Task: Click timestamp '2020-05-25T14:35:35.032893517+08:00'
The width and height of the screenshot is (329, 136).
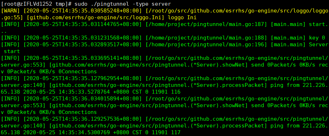Action: (x=83, y=45)
